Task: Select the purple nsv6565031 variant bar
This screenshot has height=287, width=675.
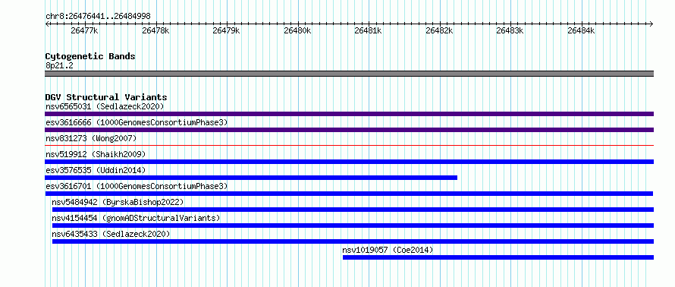Action: [x=349, y=114]
